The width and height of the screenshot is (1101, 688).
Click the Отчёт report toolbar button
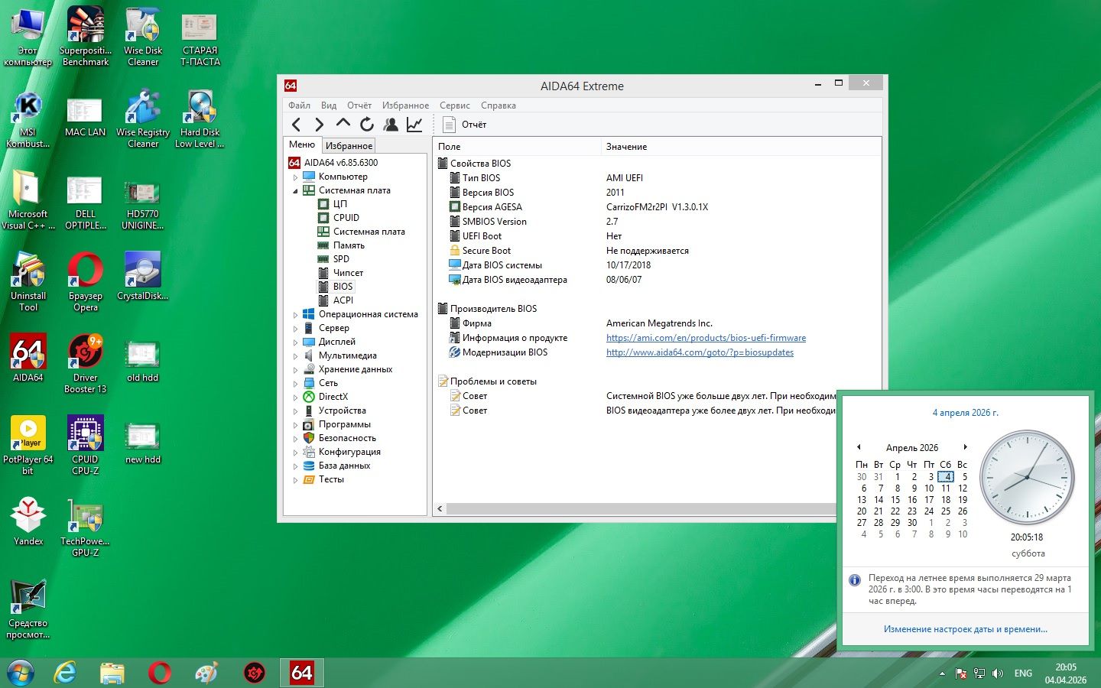tap(465, 125)
